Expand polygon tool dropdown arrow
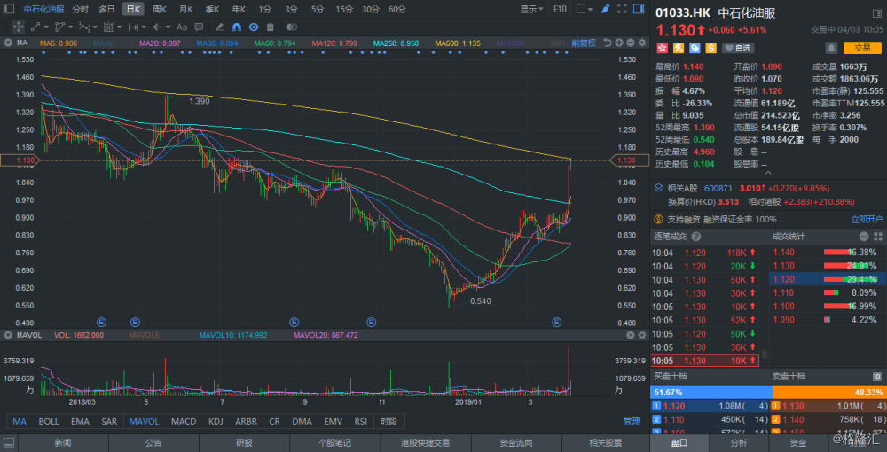Image resolution: width=887 pixels, height=452 pixels. point(71,27)
